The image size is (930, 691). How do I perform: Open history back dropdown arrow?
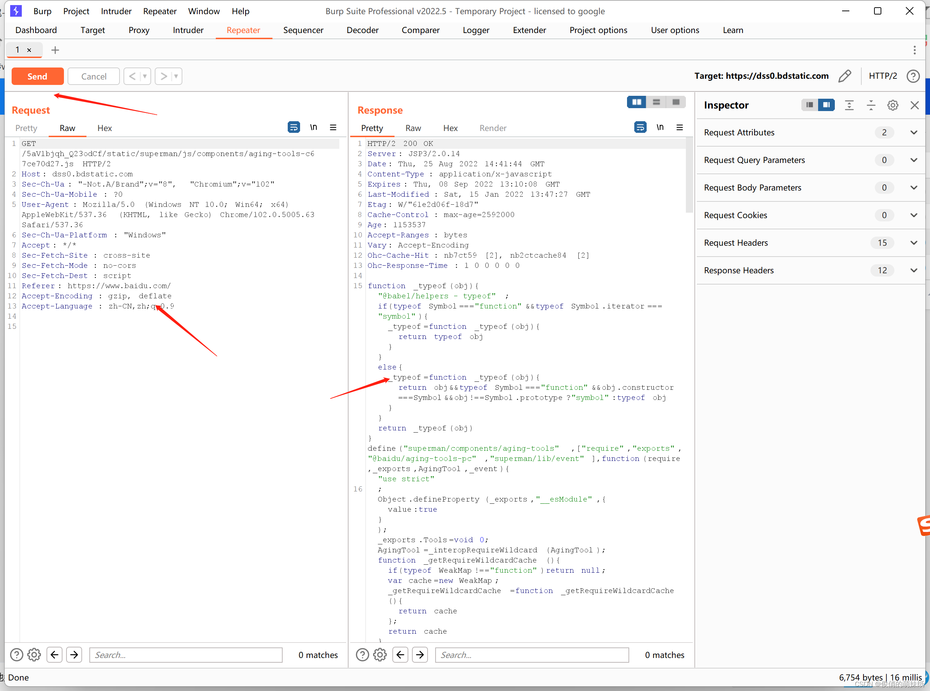145,76
